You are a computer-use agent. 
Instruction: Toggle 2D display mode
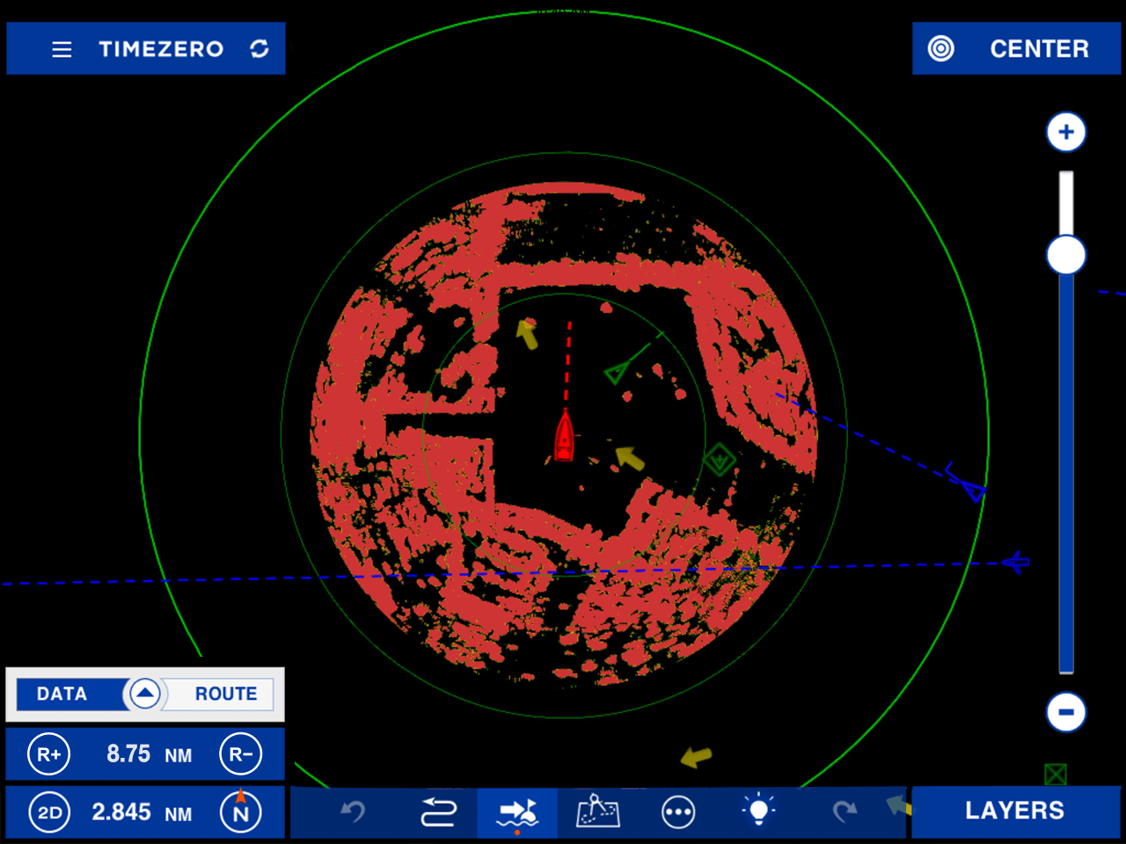[48, 811]
